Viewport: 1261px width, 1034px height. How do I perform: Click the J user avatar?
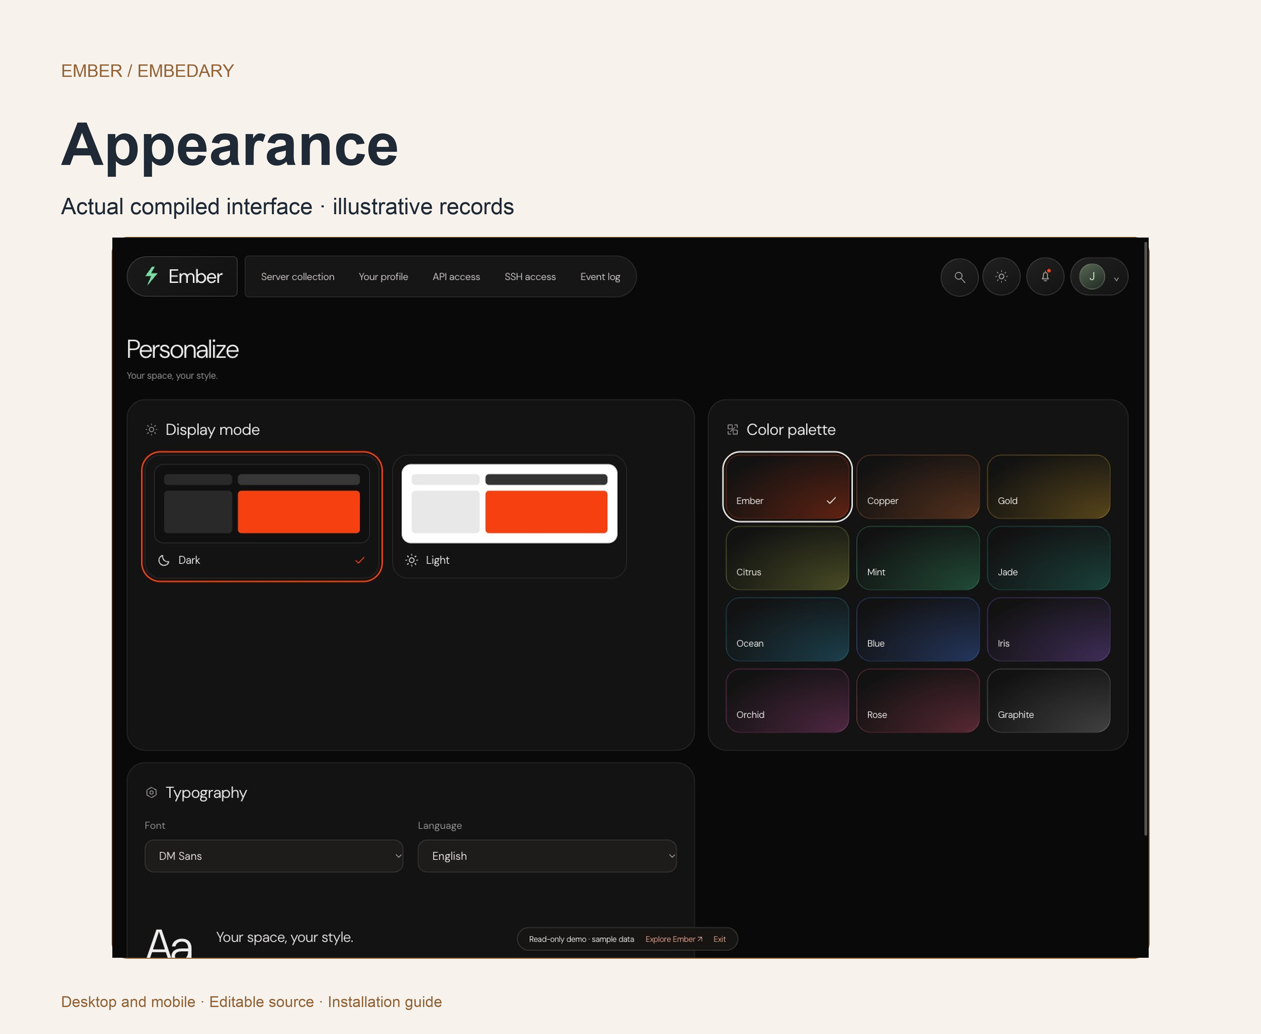(1092, 277)
